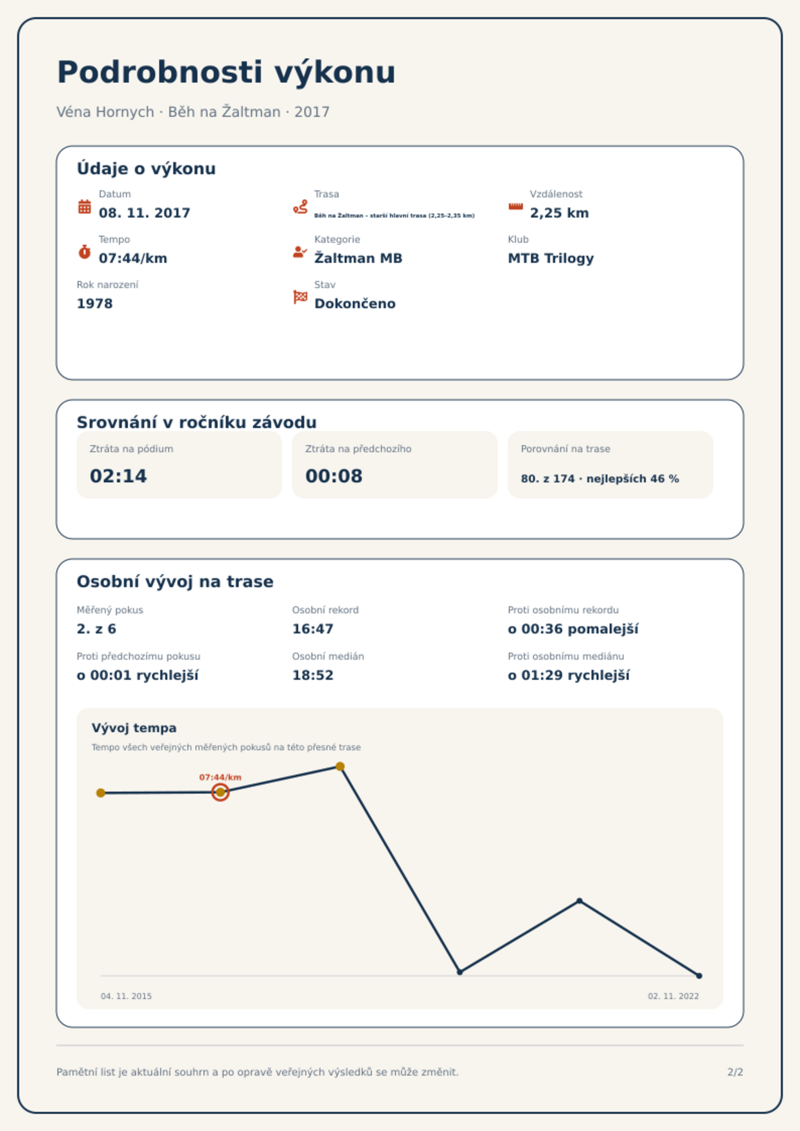Screen dimensions: 800x1131
Task: Select the Porovnání na trase card
Action: click(x=610, y=464)
